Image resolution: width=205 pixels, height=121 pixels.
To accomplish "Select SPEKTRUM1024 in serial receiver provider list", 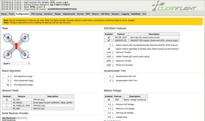I will pos(14,118).
